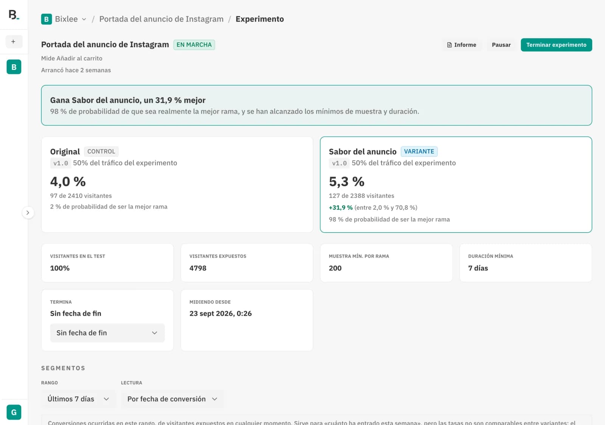Image resolution: width=605 pixels, height=425 pixels.
Task: Click the 127 de 2388 visitantes text
Action: (361, 196)
